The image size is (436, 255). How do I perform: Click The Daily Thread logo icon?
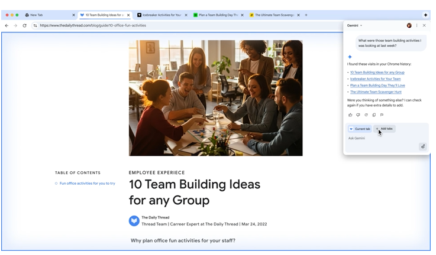point(134,221)
